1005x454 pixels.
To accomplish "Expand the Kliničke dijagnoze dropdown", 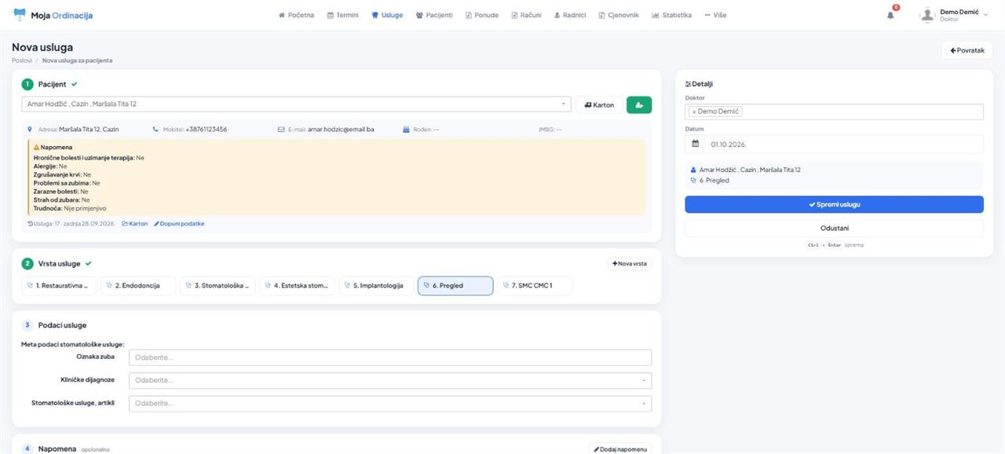I will tap(391, 380).
